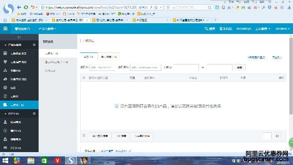This screenshot has width=293, height=165.
Task: Reload page with green refresh icon
Action: tap(26, 7)
